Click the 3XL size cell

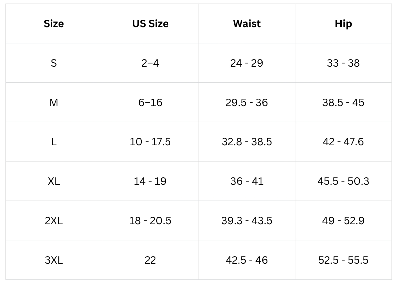click(x=54, y=260)
